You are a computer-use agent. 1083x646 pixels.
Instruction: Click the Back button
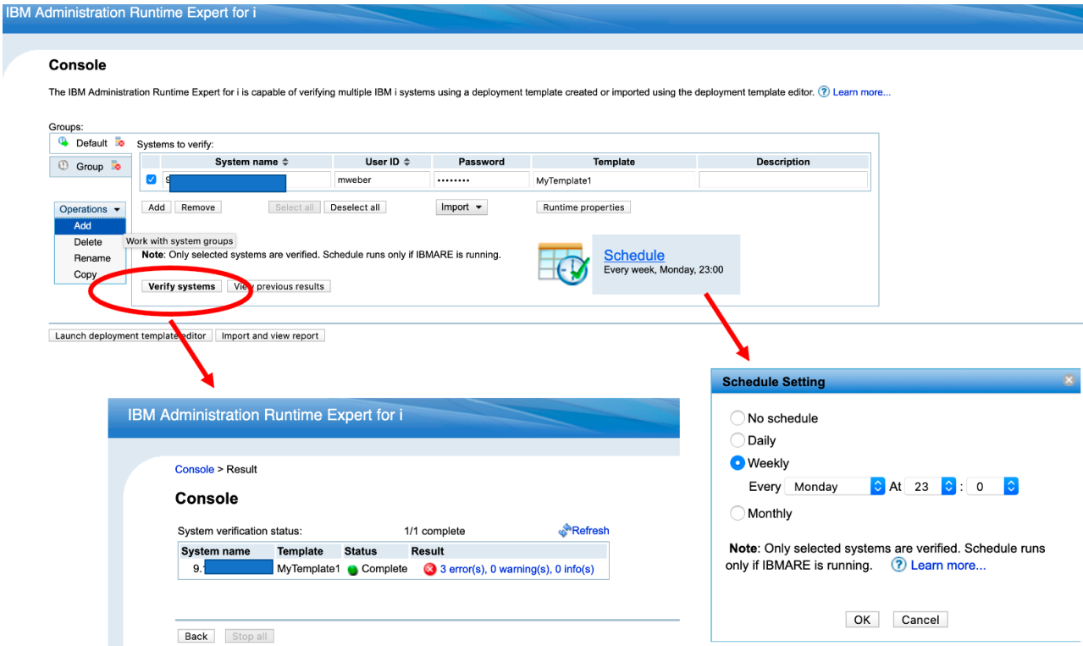tap(196, 636)
